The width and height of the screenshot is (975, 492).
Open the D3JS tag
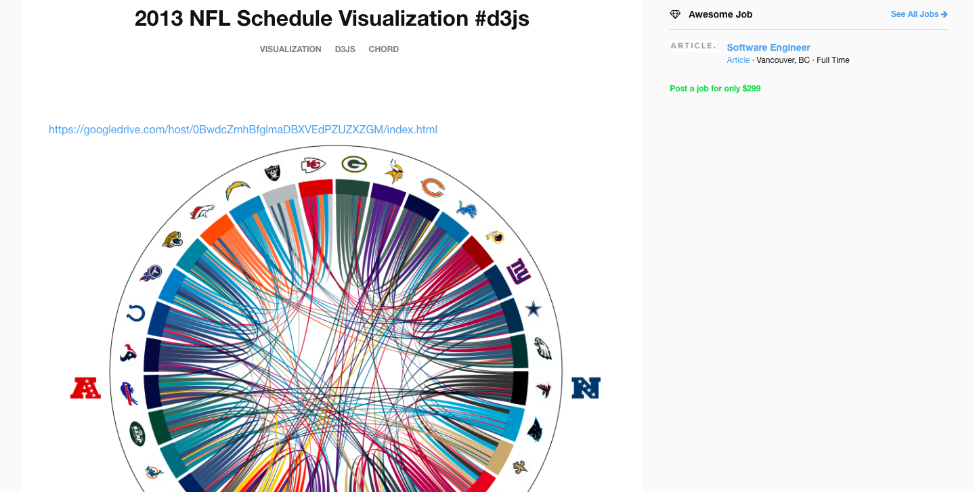pos(345,49)
